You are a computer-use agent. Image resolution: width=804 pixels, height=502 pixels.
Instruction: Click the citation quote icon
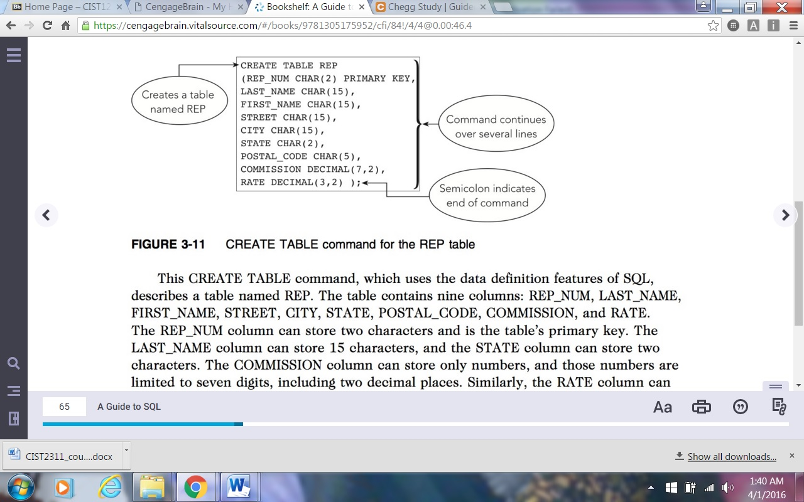[741, 407]
